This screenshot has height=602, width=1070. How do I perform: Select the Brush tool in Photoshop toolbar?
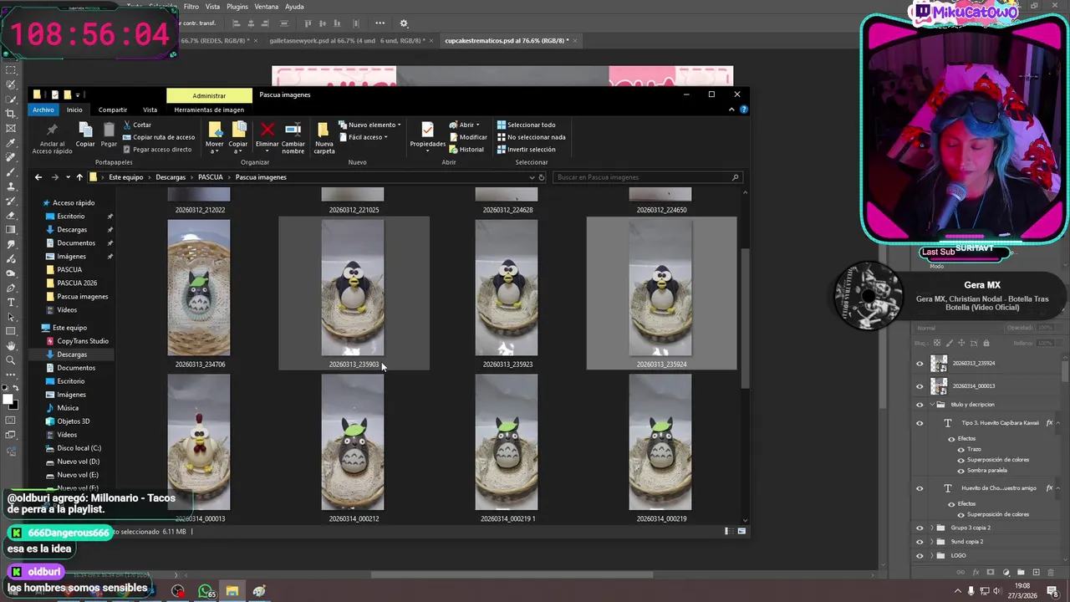tap(11, 171)
